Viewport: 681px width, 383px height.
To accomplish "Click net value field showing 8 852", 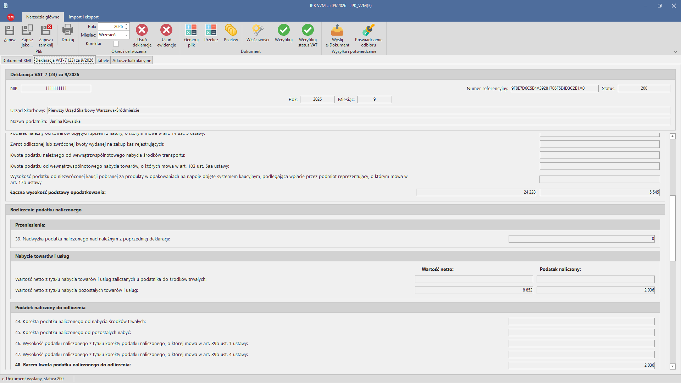I will 474,290.
